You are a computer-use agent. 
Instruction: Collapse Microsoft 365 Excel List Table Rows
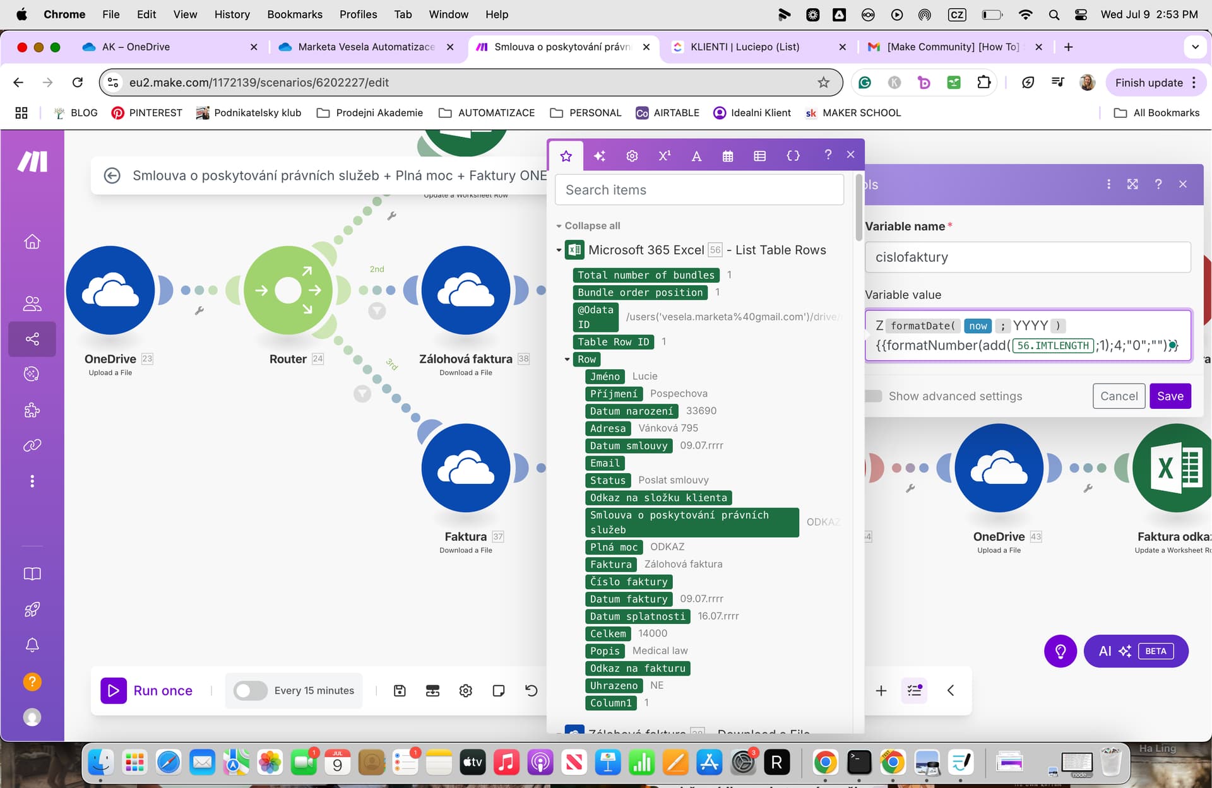pyautogui.click(x=559, y=250)
